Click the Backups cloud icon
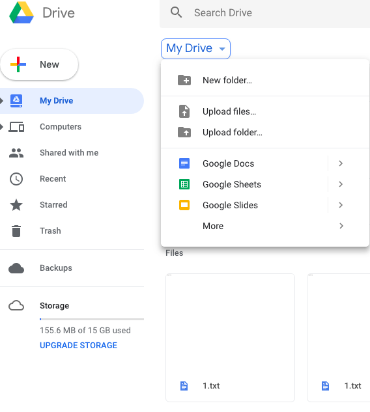 (16, 268)
